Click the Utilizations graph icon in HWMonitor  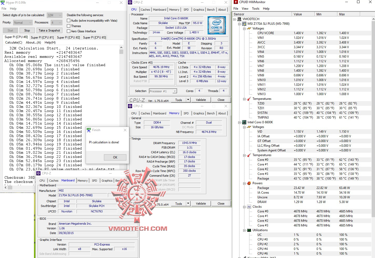(x=249, y=230)
